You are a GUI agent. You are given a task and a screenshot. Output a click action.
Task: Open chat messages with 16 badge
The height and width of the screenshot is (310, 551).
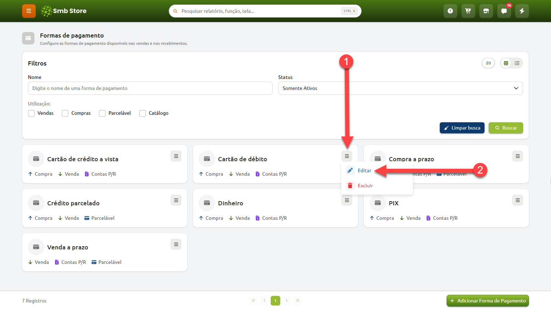tap(504, 11)
